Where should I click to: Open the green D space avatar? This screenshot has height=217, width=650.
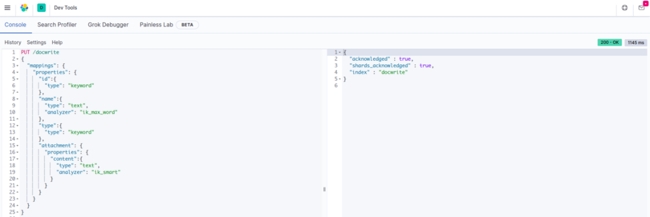point(41,8)
